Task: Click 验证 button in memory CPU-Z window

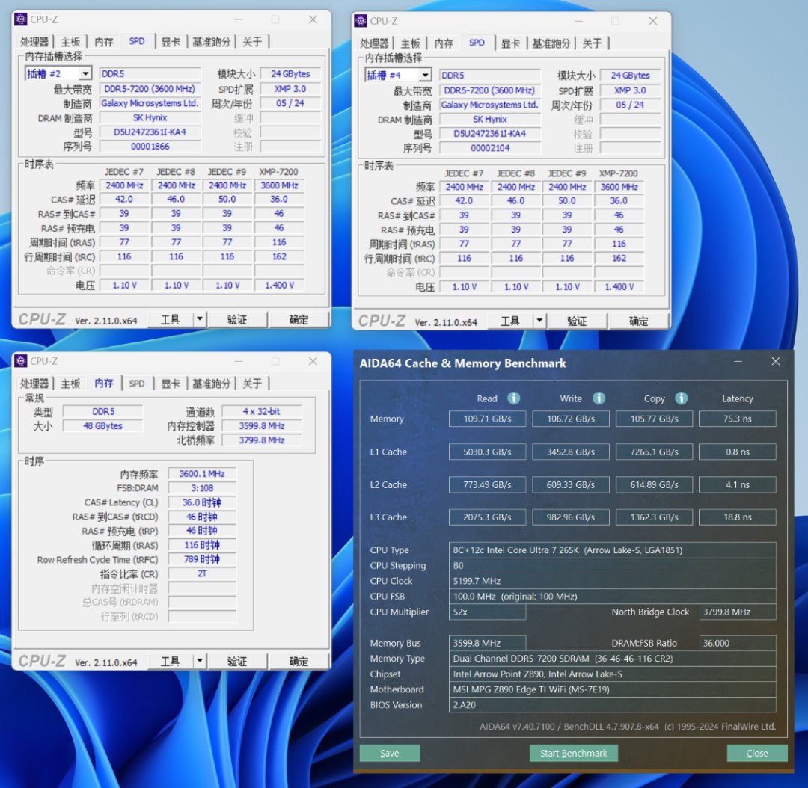Action: coord(237,661)
